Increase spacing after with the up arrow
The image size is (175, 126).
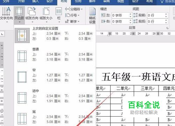point(166,20)
